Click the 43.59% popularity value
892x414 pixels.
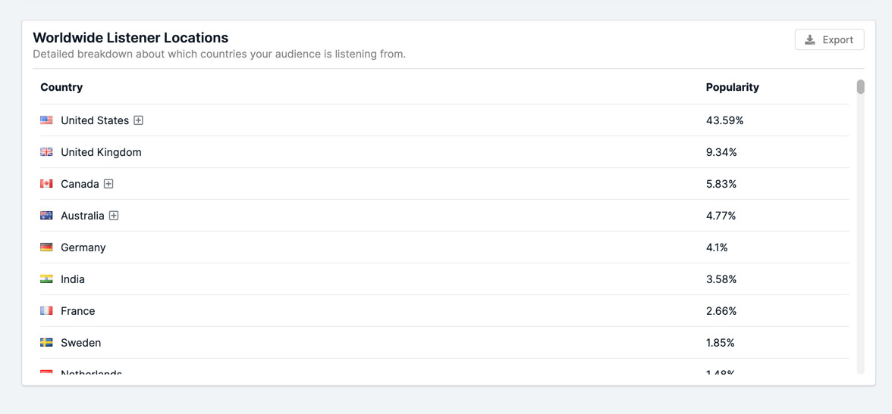[724, 120]
